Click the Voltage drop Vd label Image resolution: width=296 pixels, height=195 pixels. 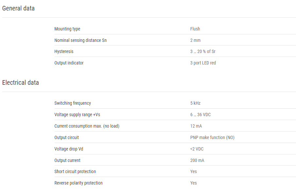(x=69, y=149)
